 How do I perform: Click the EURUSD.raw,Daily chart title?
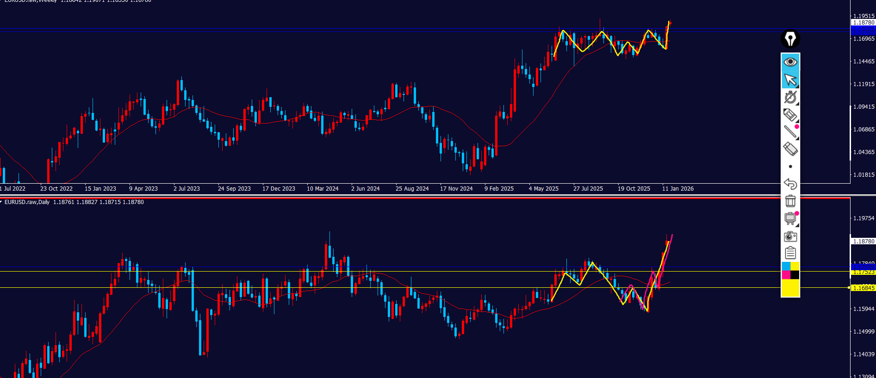[27, 202]
